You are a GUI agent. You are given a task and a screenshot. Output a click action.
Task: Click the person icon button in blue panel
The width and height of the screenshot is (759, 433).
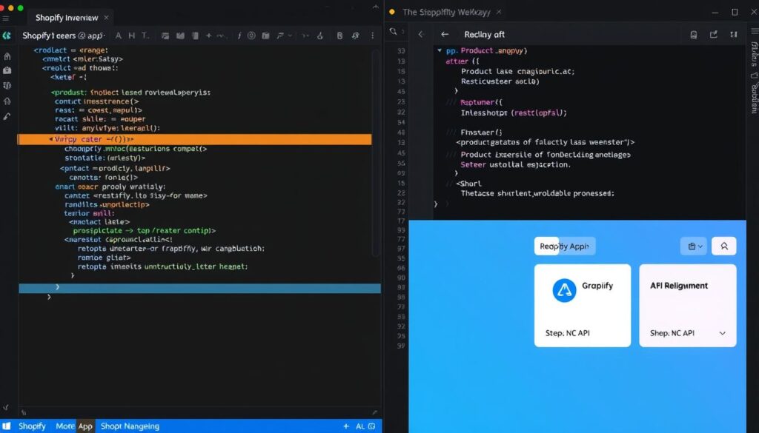click(724, 246)
